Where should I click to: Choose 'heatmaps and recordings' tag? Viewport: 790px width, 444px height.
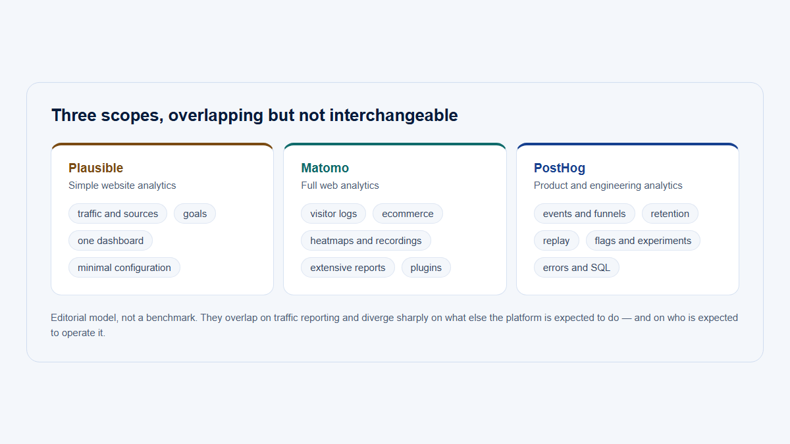click(366, 241)
